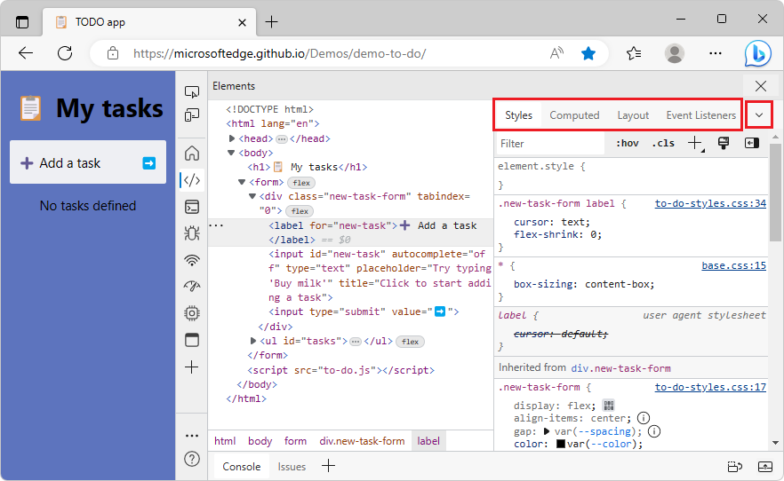
Task: Open the Welcome home tool
Action: [x=192, y=154]
